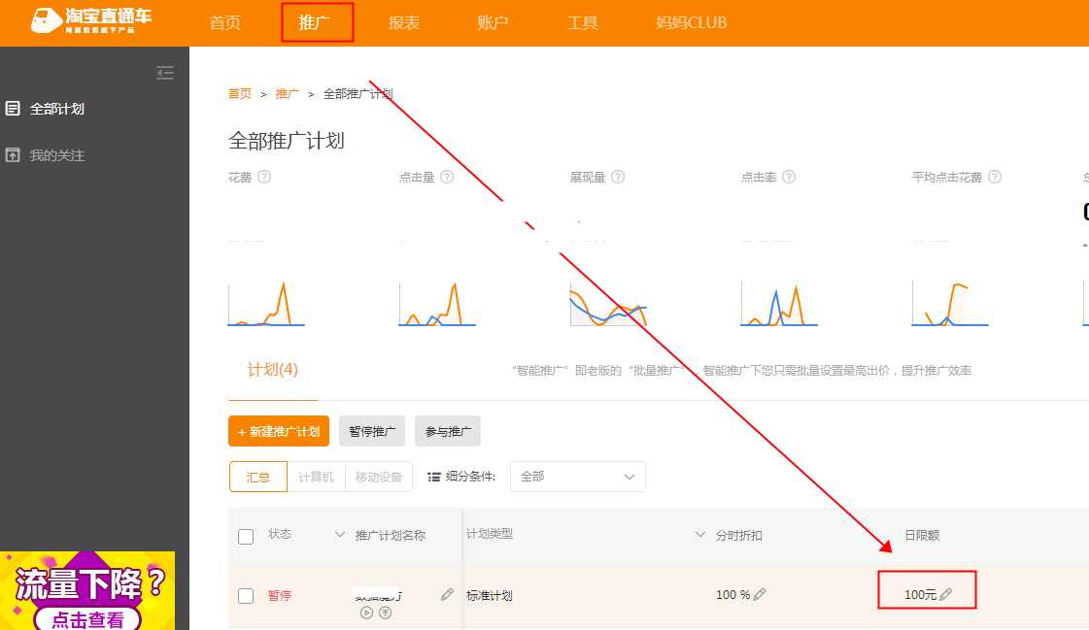This screenshot has height=630, width=1089.
Task: Click the question mark next to 展现量
Action: [618, 178]
